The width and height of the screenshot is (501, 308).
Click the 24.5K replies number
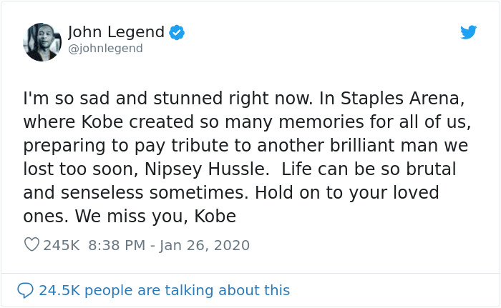pos(59,290)
